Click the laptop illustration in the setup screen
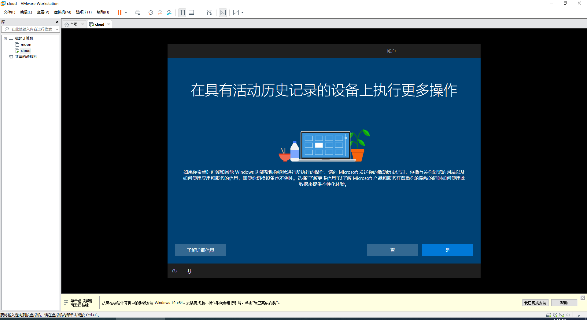Viewport: 587px width, 320px height. (326, 146)
